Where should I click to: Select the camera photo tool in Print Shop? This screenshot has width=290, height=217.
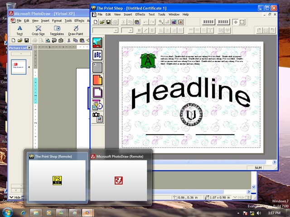[x=97, y=117]
